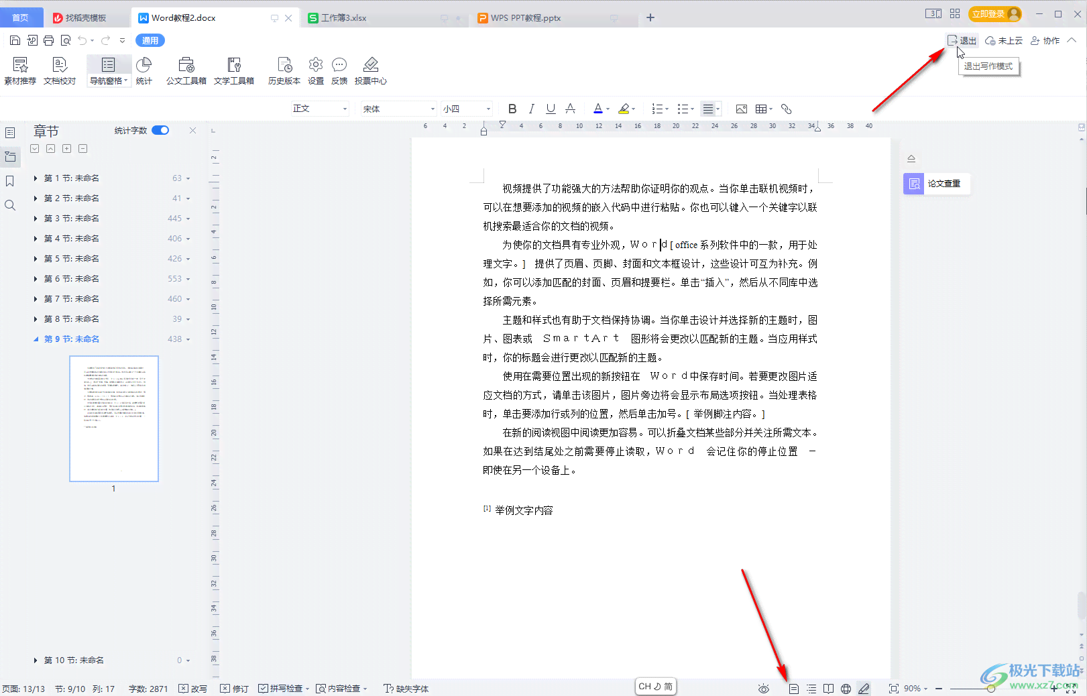The image size is (1087, 696).
Task: Switch to outline view in status bar
Action: [811, 689]
